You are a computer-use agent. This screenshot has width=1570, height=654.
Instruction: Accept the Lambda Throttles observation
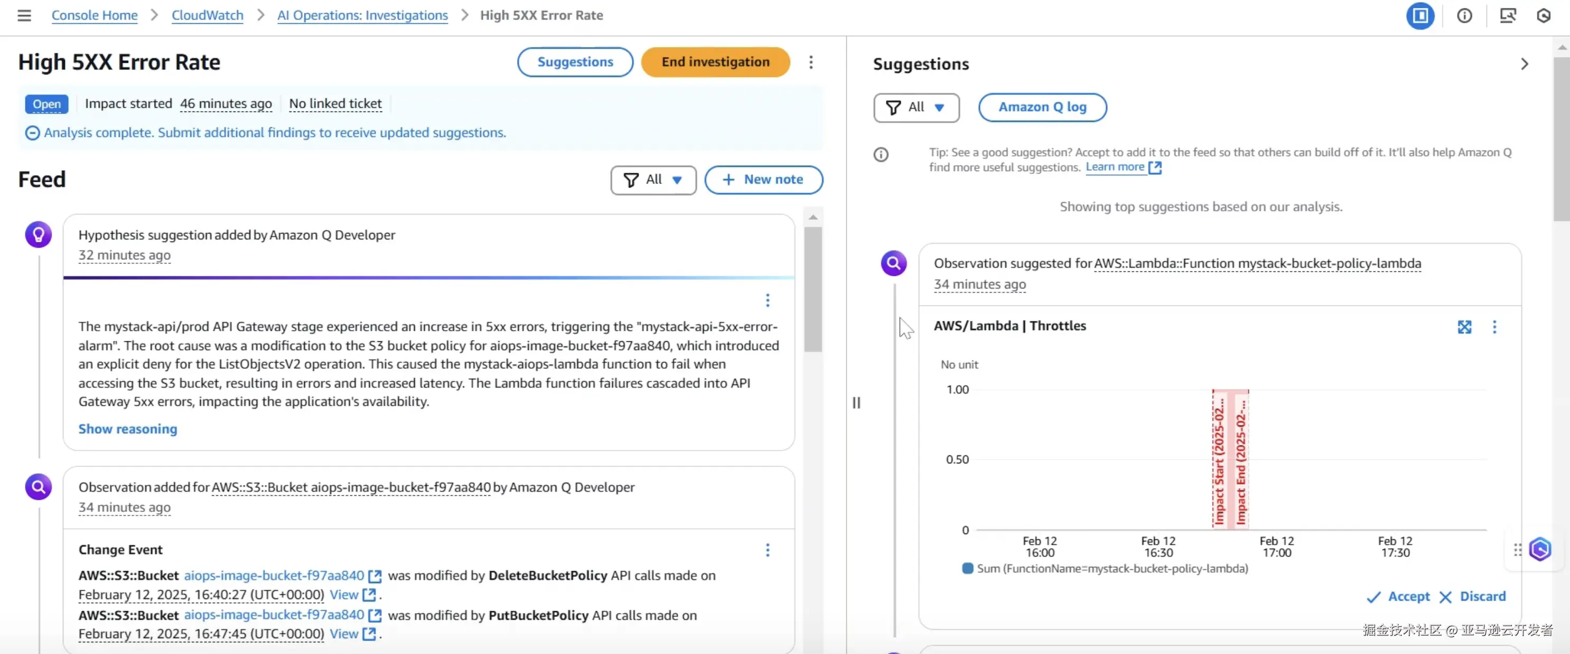[1398, 596]
